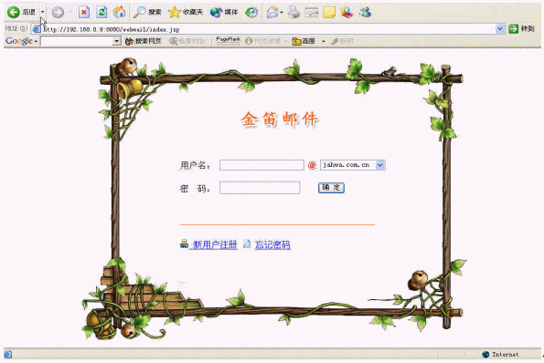Open the jahwa.com.cn domain dropdown
This screenshot has width=544, height=363.
click(x=380, y=165)
